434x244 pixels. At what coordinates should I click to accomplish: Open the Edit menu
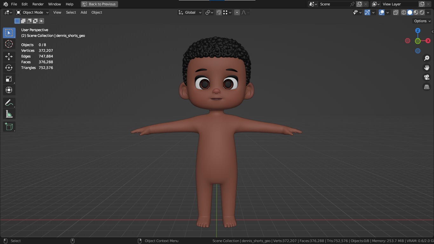coord(24,4)
